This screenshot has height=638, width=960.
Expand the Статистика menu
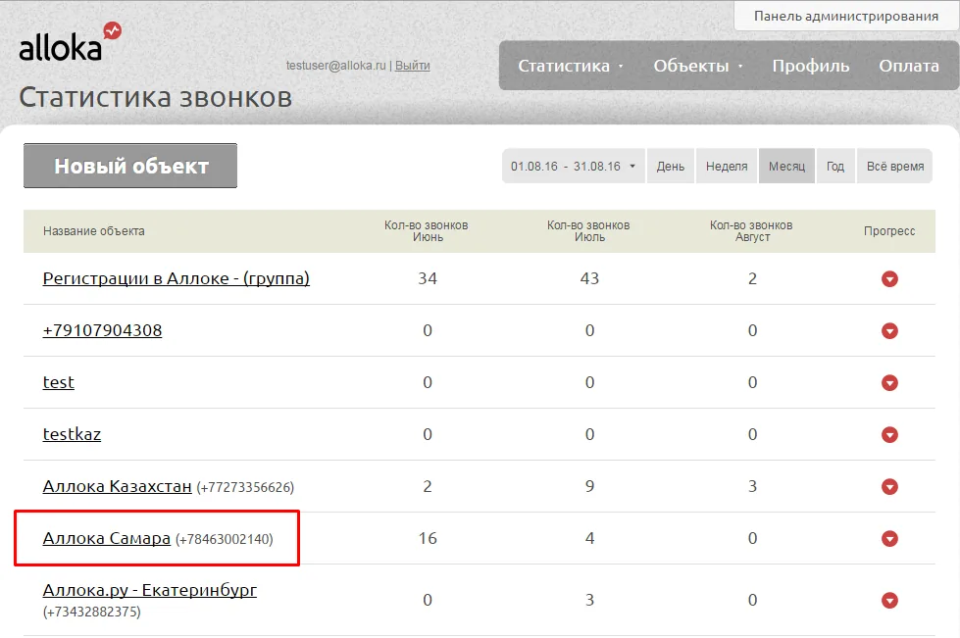[x=570, y=66]
